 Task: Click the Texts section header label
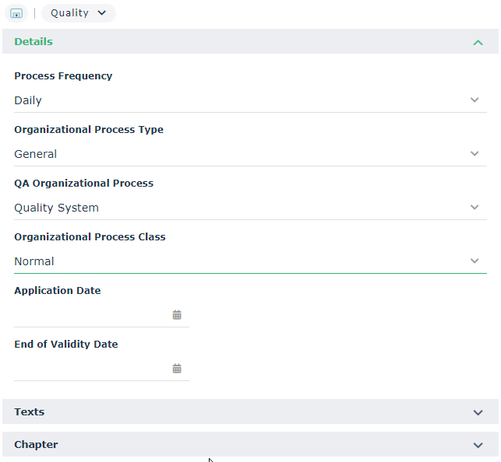[x=30, y=411]
